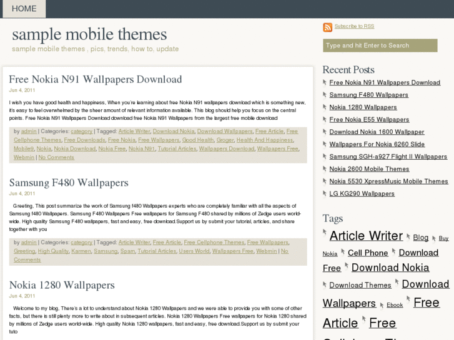This screenshot has height=340, width=454.
Task: Click bullet arrow beside LG KG290 Wallpapers
Action: pos(325,193)
